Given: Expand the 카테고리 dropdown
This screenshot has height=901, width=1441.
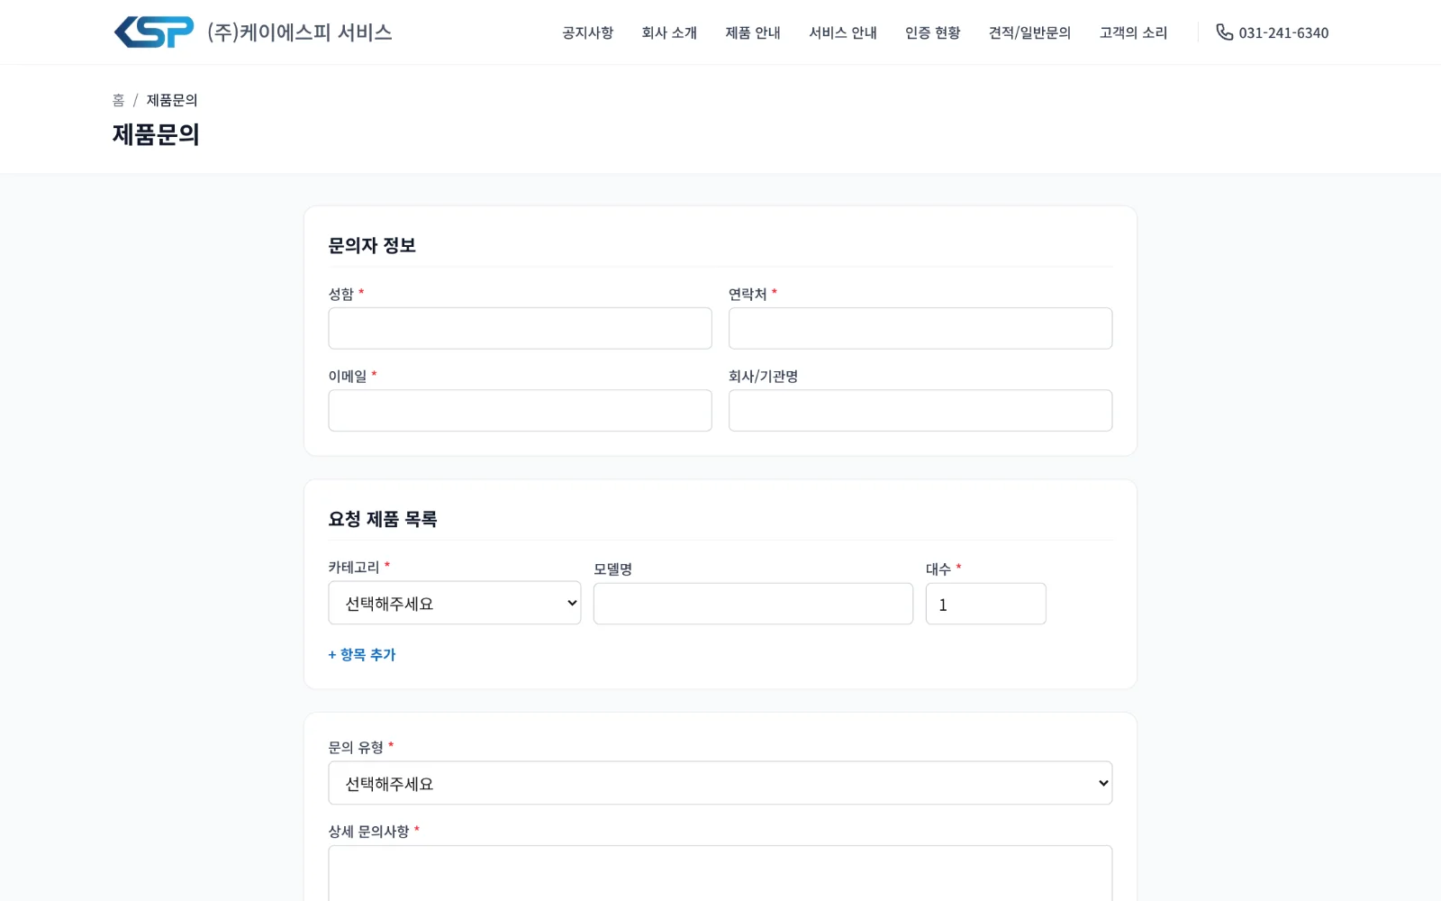Looking at the screenshot, I should (x=455, y=603).
